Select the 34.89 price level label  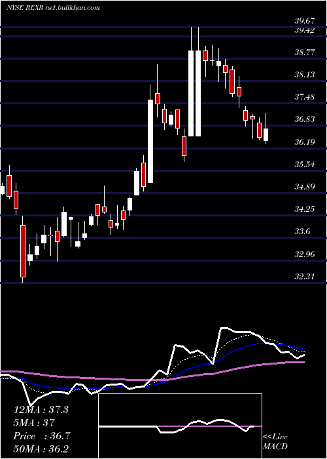tap(305, 187)
